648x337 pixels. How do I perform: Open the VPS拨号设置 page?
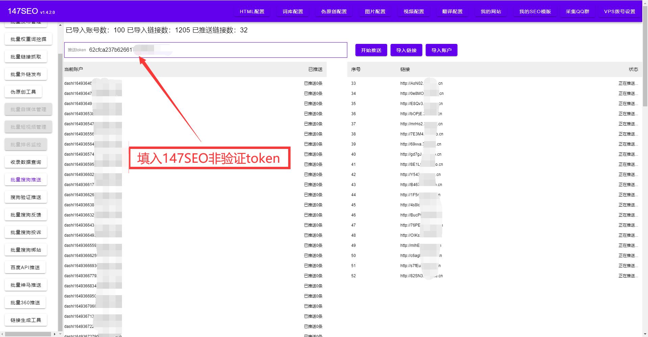pyautogui.click(x=619, y=11)
